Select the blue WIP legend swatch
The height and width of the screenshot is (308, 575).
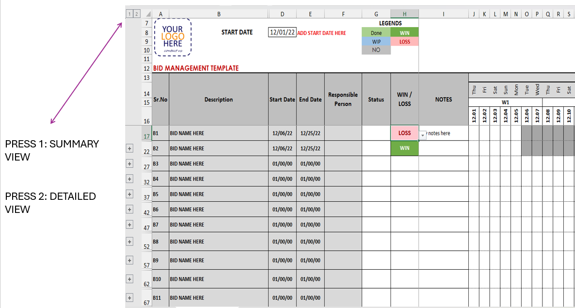point(376,41)
